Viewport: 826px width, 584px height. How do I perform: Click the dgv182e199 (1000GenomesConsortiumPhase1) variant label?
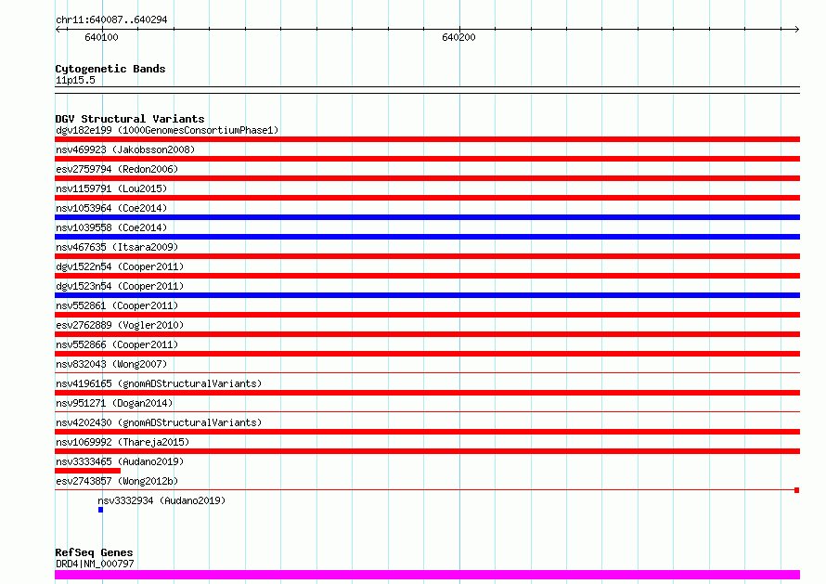[x=167, y=130]
